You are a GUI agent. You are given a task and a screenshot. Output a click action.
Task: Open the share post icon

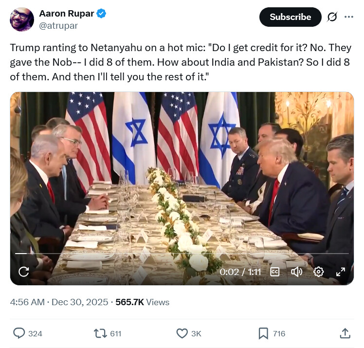point(345,333)
